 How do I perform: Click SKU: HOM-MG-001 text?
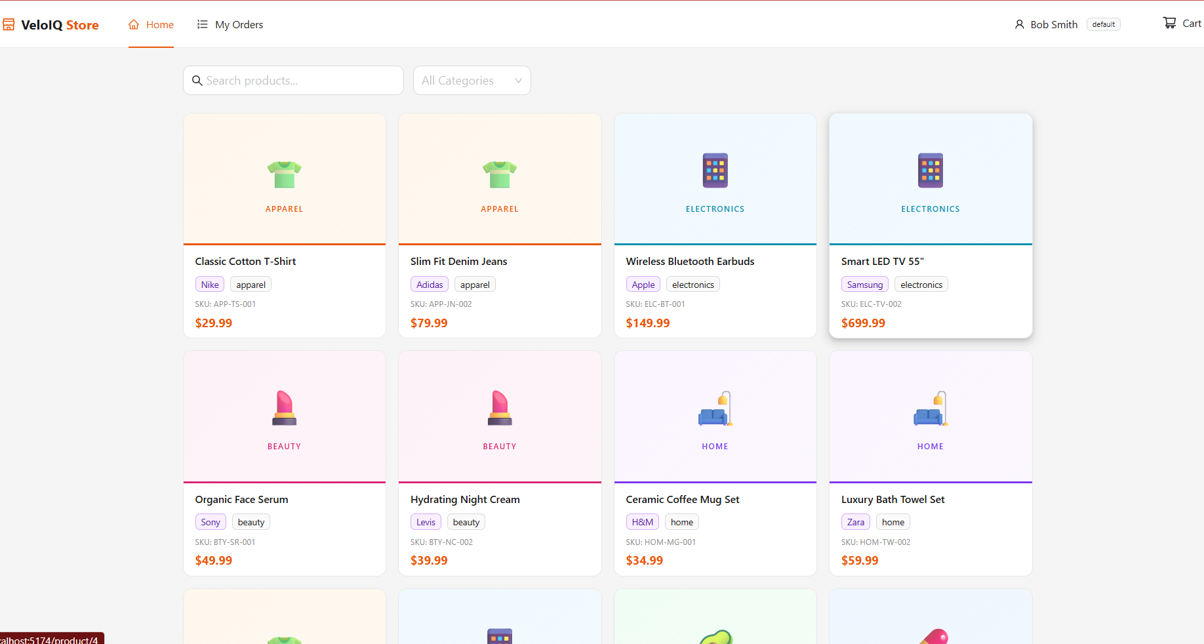(x=661, y=542)
